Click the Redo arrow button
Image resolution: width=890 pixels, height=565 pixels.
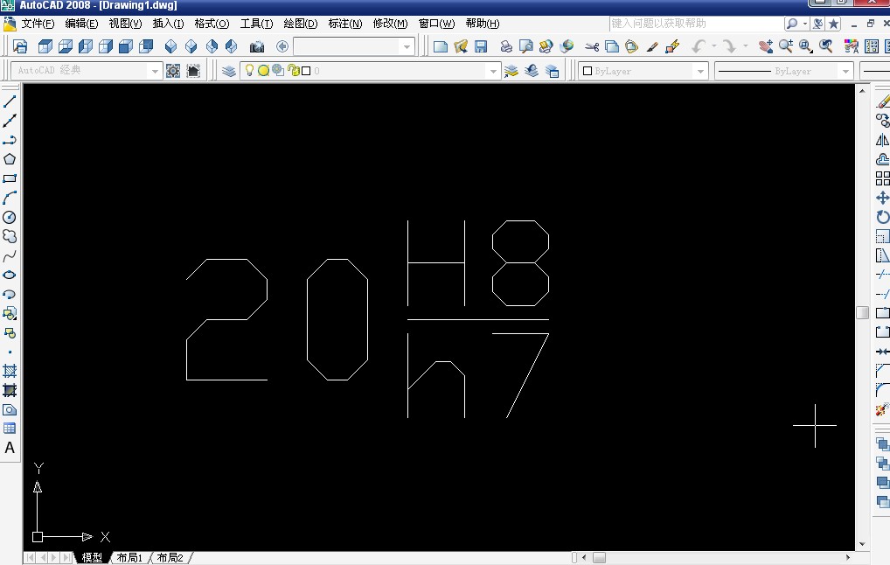click(x=731, y=46)
